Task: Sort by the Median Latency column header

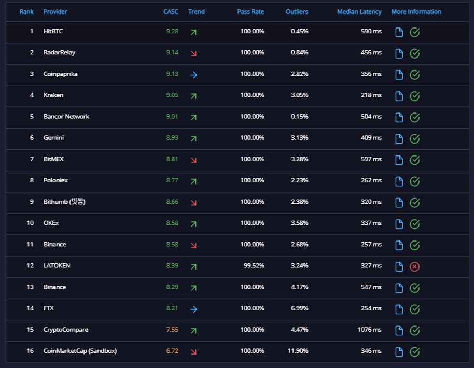Action: click(x=359, y=12)
